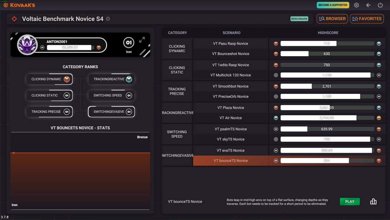390x220 pixels.
Task: Click left grey icon of VT PreciseOrb Novice
Action: (x=276, y=97)
